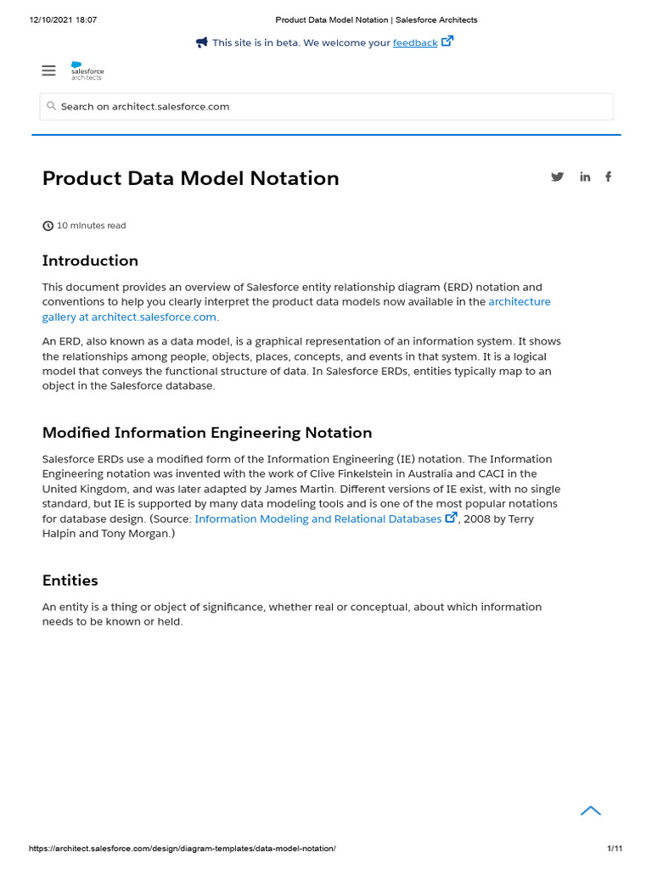Screen dimensions: 652x869
Task: Click the Salesforce Architects logo
Action: coord(87,71)
